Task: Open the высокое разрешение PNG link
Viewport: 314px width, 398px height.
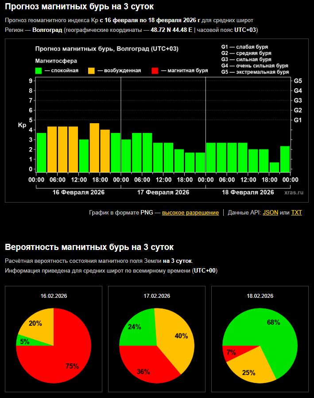Action: point(190,213)
